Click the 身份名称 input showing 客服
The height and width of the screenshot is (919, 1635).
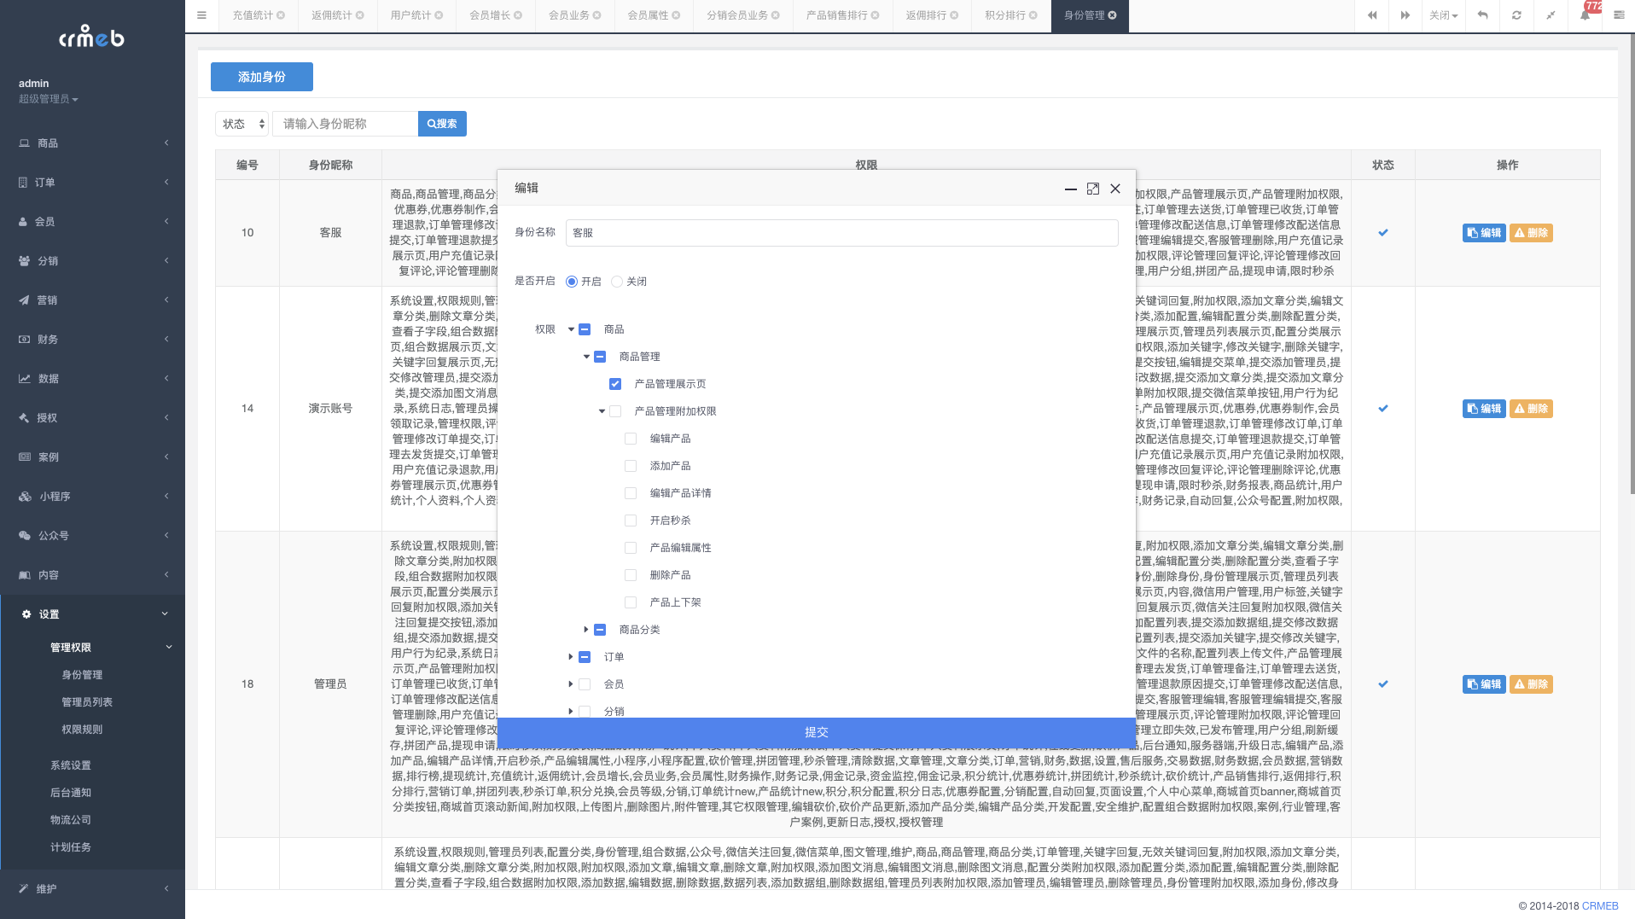coord(841,232)
